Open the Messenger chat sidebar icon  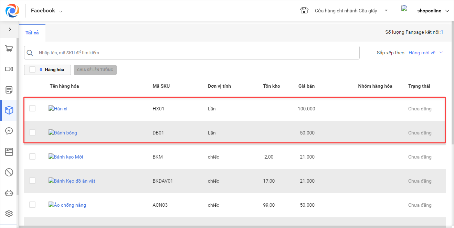tap(9, 131)
